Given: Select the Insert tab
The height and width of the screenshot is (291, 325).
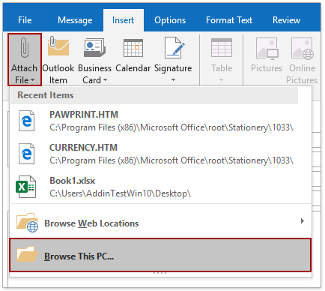Looking at the screenshot, I should tap(123, 20).
